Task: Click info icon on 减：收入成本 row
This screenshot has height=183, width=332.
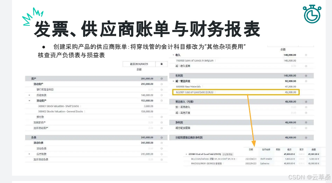Action: [306, 66]
